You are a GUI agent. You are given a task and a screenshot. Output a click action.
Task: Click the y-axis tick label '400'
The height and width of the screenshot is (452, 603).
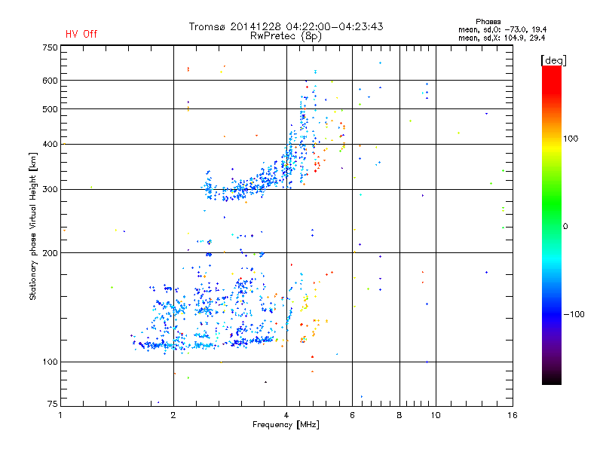50,144
